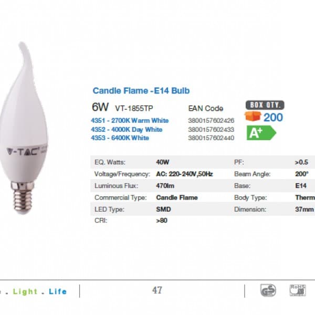
Task: Select the Candle Flame -E14 Bulb title
Action: click(x=141, y=91)
